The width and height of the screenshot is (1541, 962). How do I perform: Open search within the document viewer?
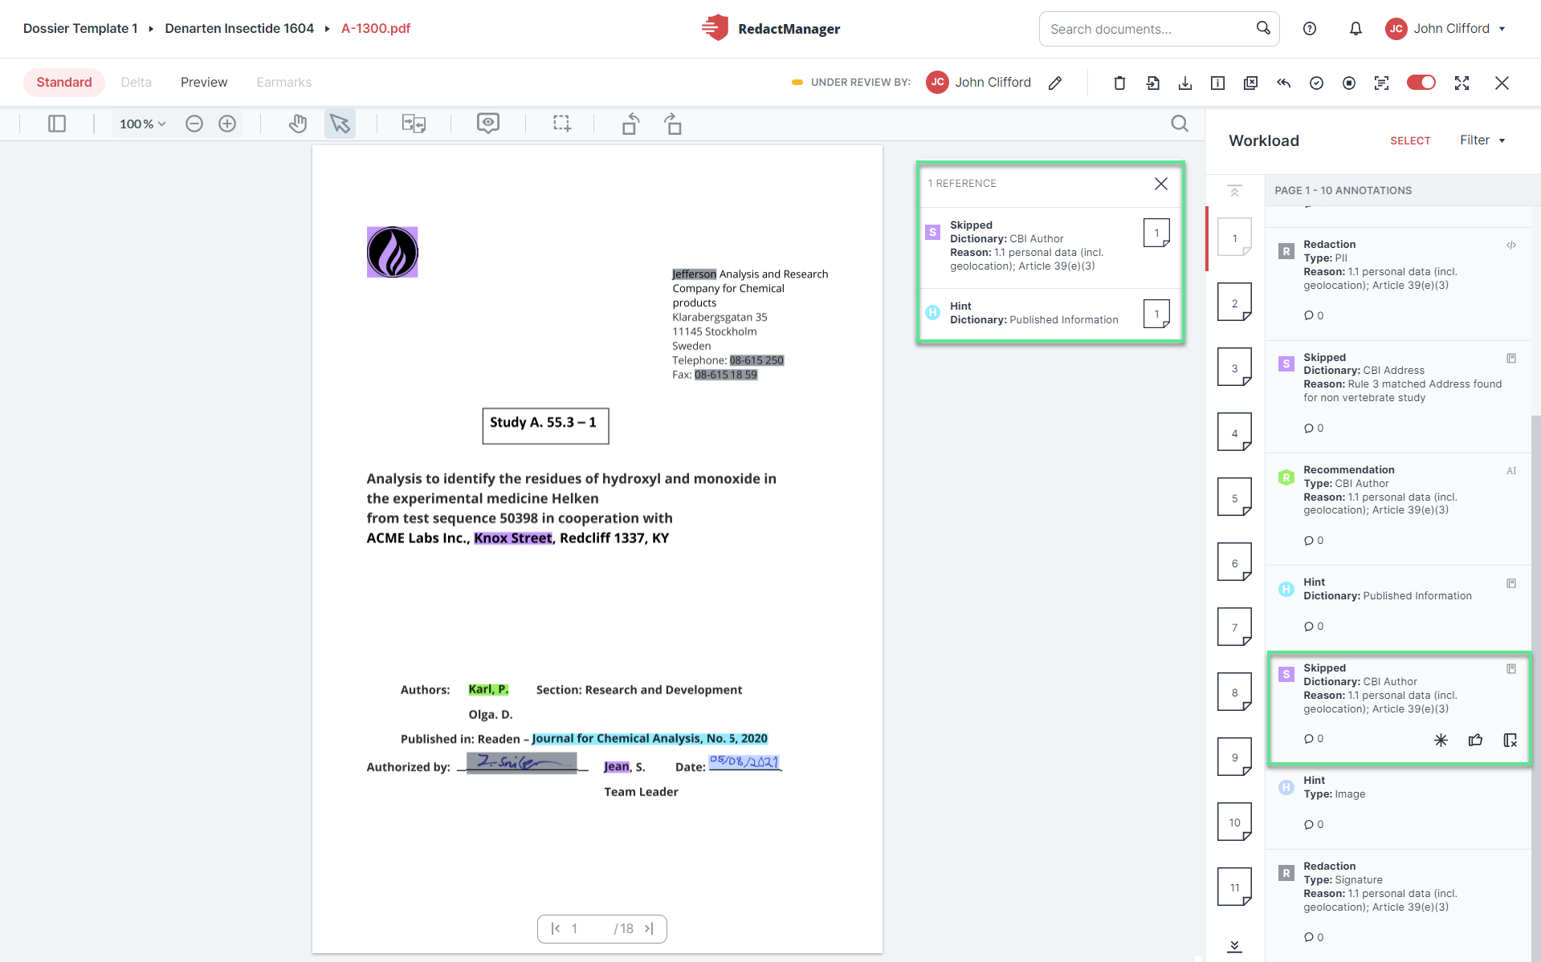click(1180, 124)
